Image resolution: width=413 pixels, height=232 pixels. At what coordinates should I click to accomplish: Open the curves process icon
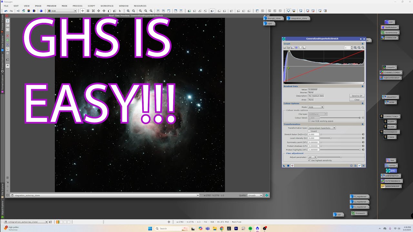(x=390, y=166)
